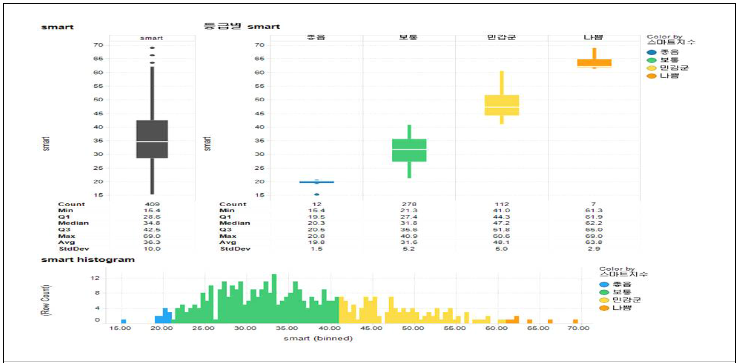The width and height of the screenshot is (738, 363).
Task: Click the Median value 31.8 under 보통
Action: click(x=409, y=223)
